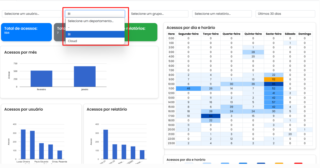The width and height of the screenshot is (320, 168).
Task: Click the department dropdown field showing BI
Action: pos(95,14)
